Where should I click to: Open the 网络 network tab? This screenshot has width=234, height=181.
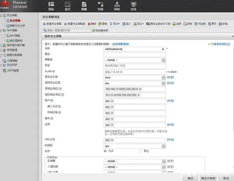tap(117, 6)
